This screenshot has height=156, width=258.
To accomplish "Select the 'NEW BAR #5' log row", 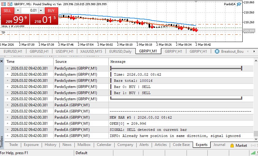I will click(129, 117).
